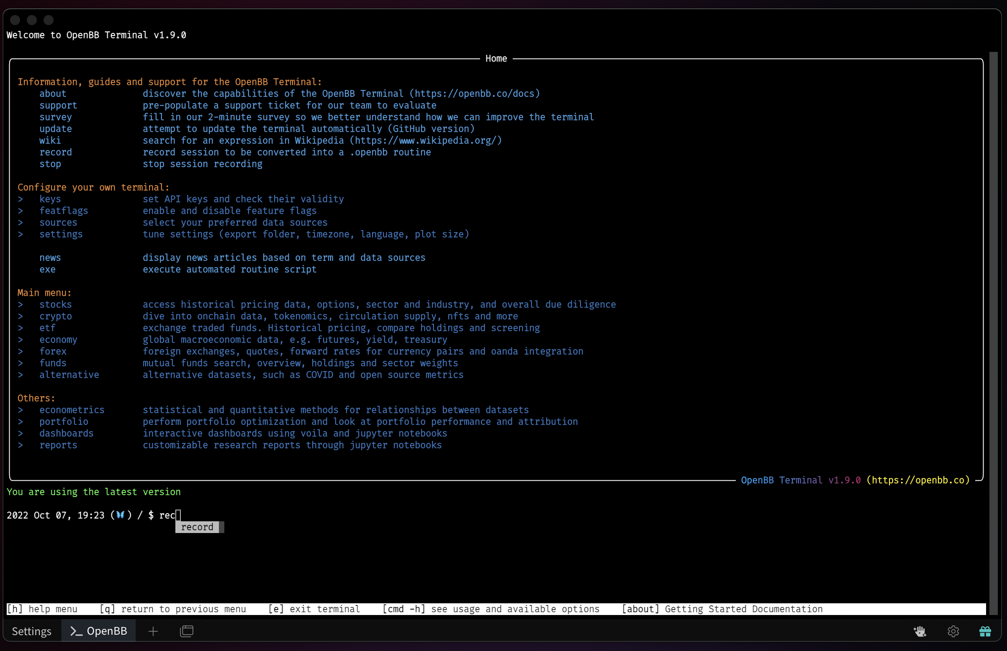Click the '>' arrow beside forex
This screenshot has width=1007, height=651.
pos(20,351)
